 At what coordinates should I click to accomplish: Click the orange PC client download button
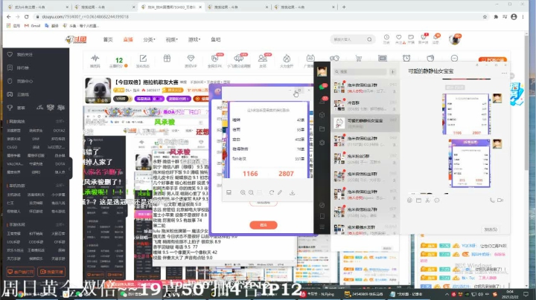click(x=492, y=59)
